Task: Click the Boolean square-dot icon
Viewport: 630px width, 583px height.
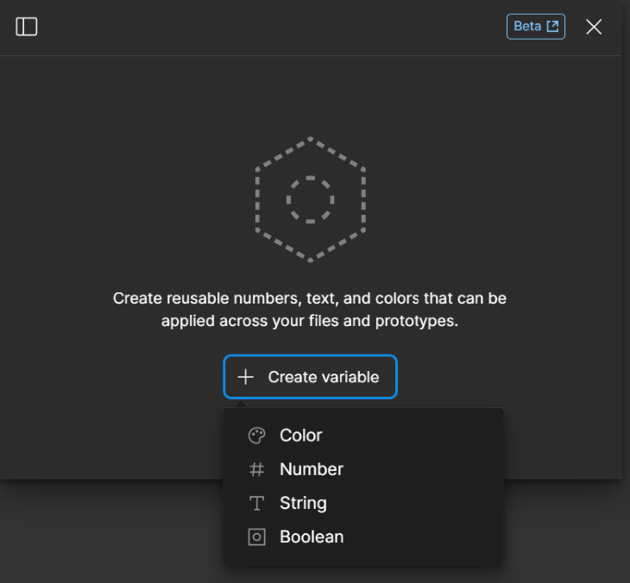Action: click(256, 536)
